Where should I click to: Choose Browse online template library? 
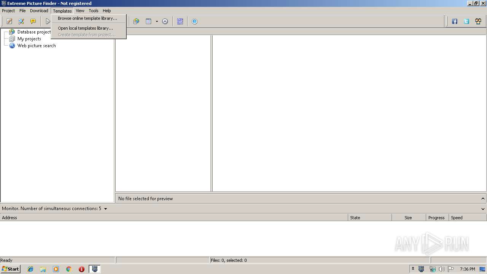(x=88, y=18)
